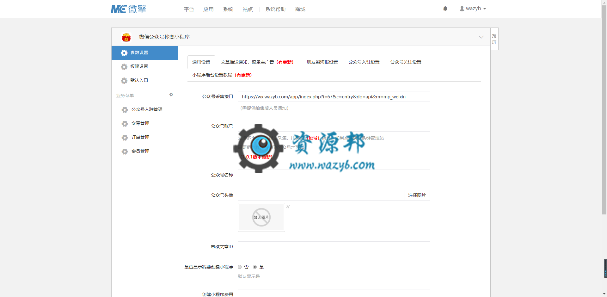607x297 pixels.
Task: Click the scrollbar down arrow
Action: (604, 294)
